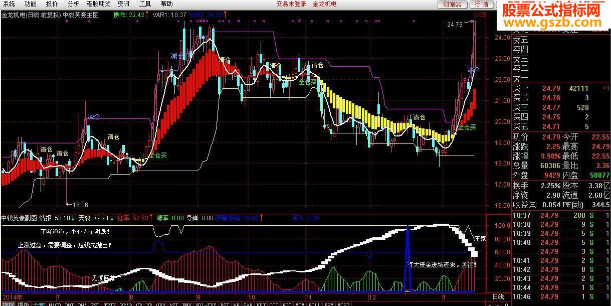Click the 现价 current price label
This screenshot has height=306, width=611.
click(x=520, y=136)
